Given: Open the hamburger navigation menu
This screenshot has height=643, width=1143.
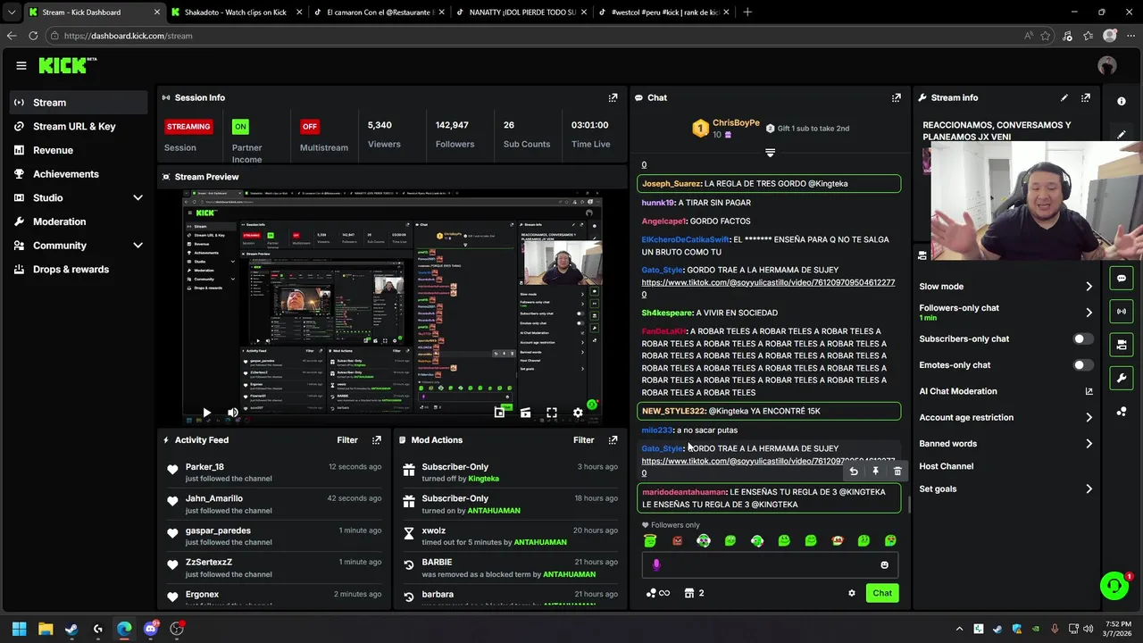Looking at the screenshot, I should click(x=21, y=65).
